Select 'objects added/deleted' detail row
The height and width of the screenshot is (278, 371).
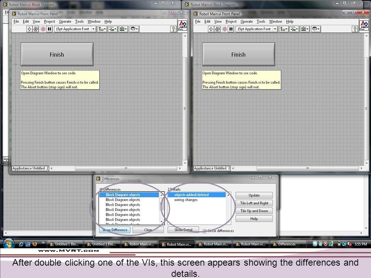coord(197,195)
